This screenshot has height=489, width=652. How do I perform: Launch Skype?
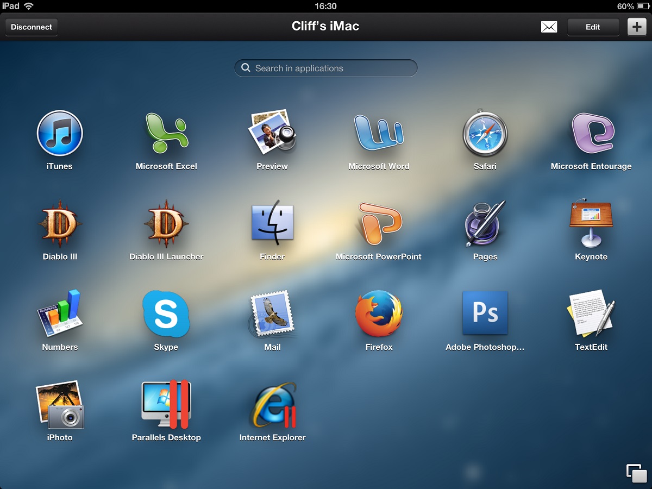click(166, 314)
